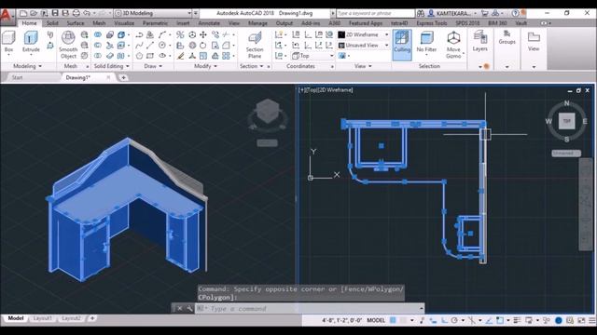
Task: Open the Express Tools ribbon tab
Action: 431,23
